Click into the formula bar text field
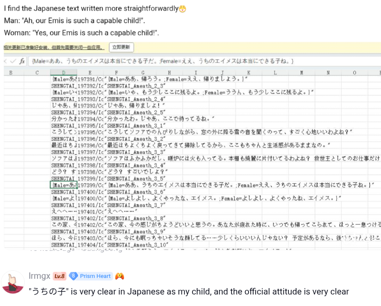The width and height of the screenshot is (381, 306). tap(204, 61)
